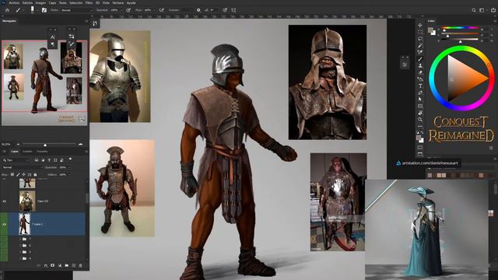Select the Brush tool in tools panel
Screen dimensions: 498x280
pyautogui.click(x=420, y=59)
